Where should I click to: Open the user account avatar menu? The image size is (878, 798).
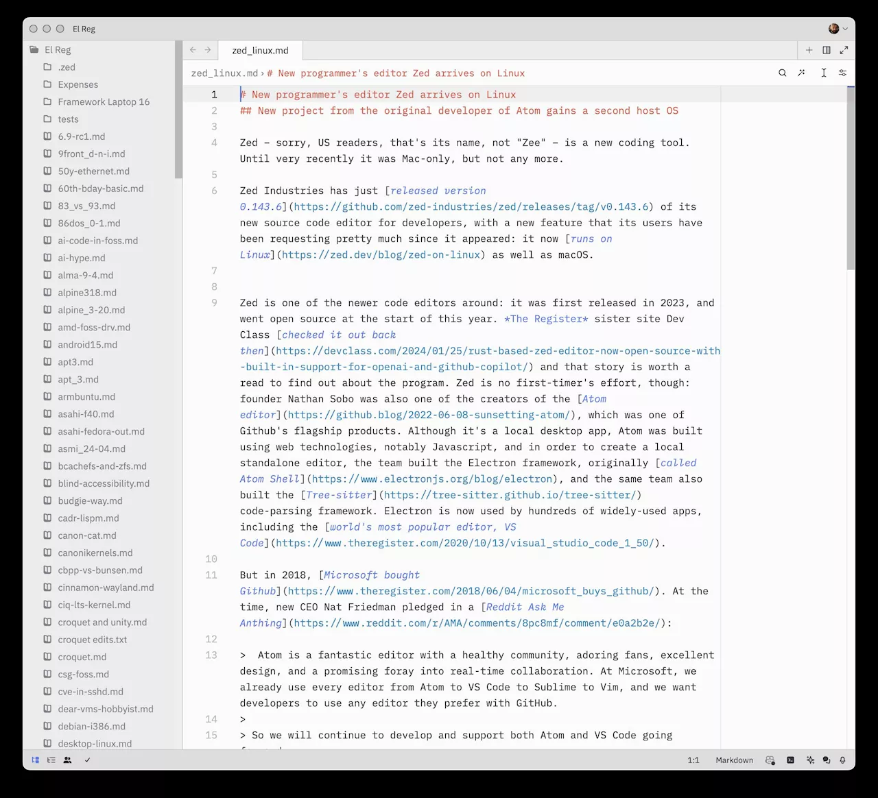pyautogui.click(x=838, y=29)
